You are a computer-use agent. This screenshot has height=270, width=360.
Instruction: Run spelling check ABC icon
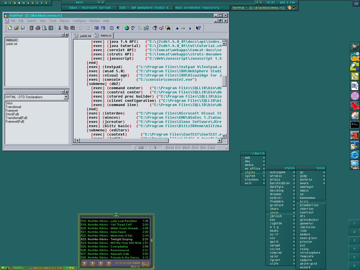(133, 28)
